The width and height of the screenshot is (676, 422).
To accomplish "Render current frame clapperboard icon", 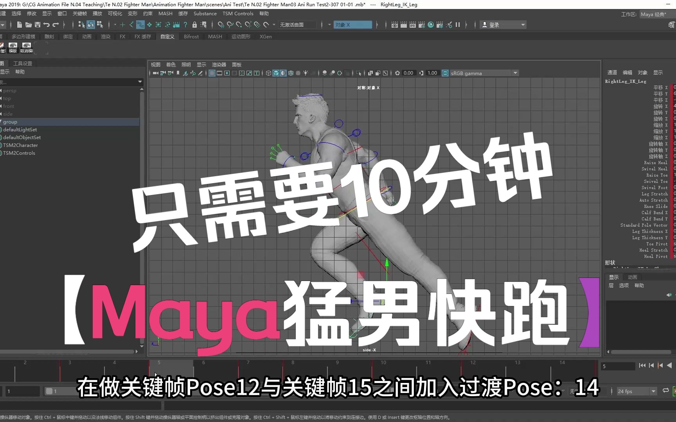I will pos(404,25).
